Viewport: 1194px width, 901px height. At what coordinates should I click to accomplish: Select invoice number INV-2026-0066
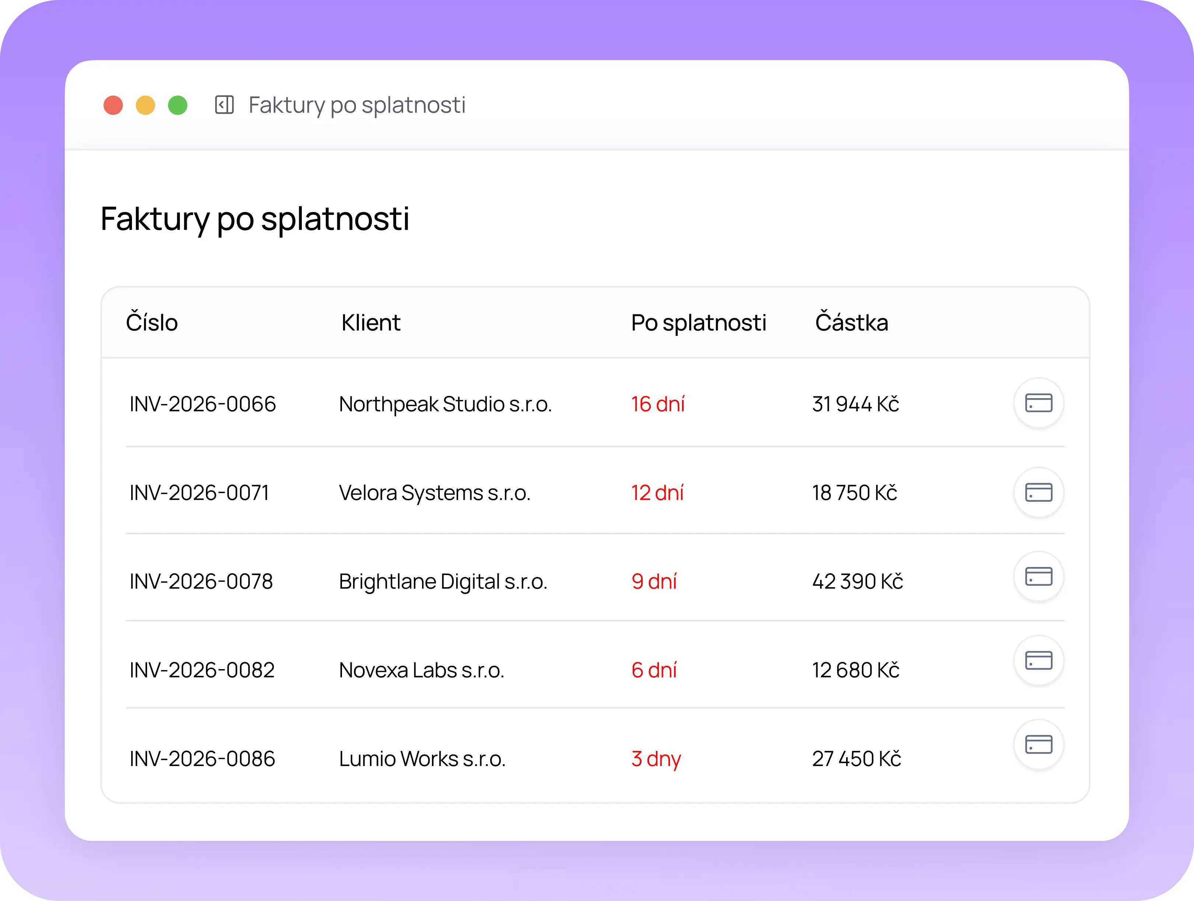click(x=202, y=404)
